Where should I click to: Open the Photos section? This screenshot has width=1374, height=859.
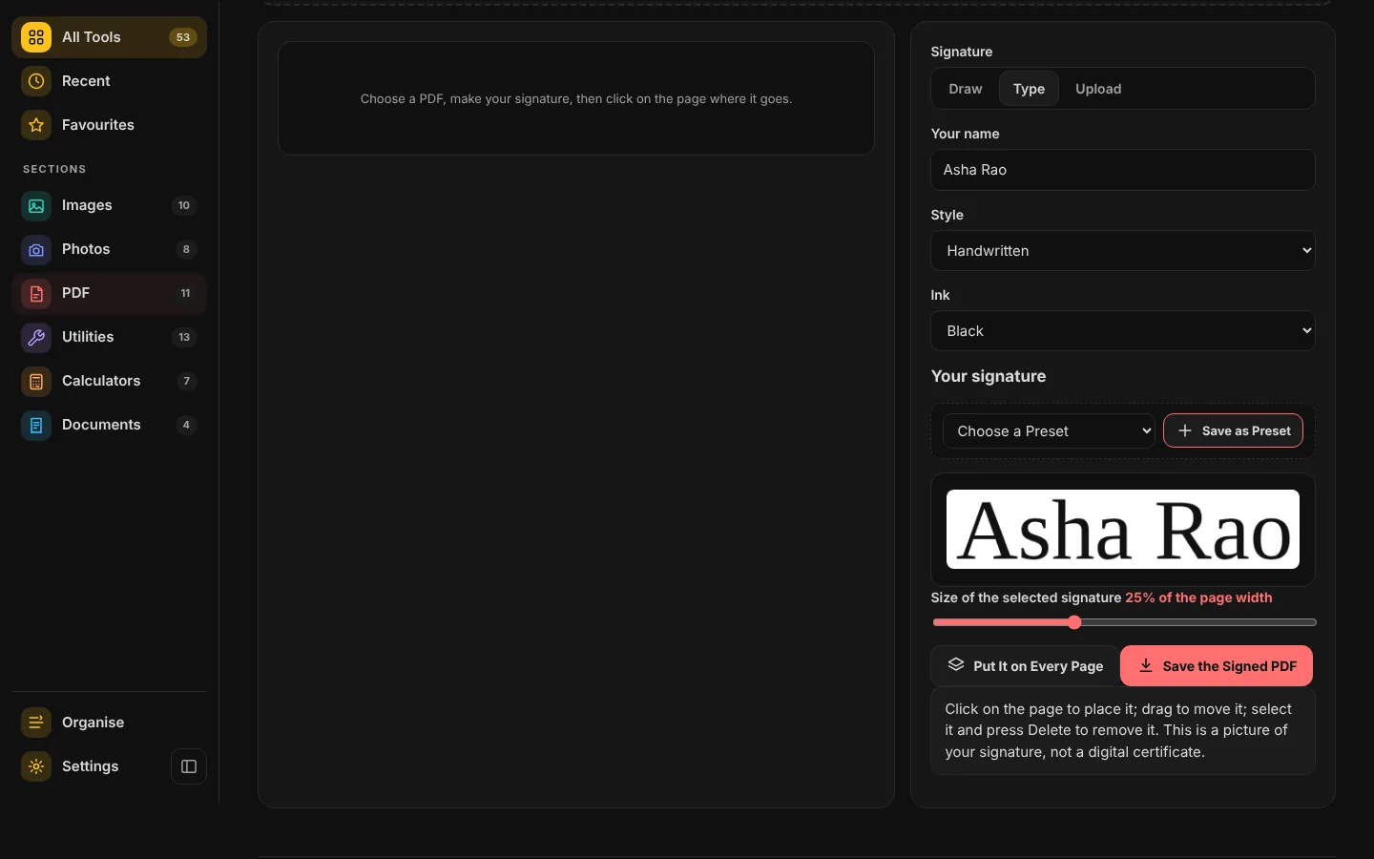pos(109,249)
